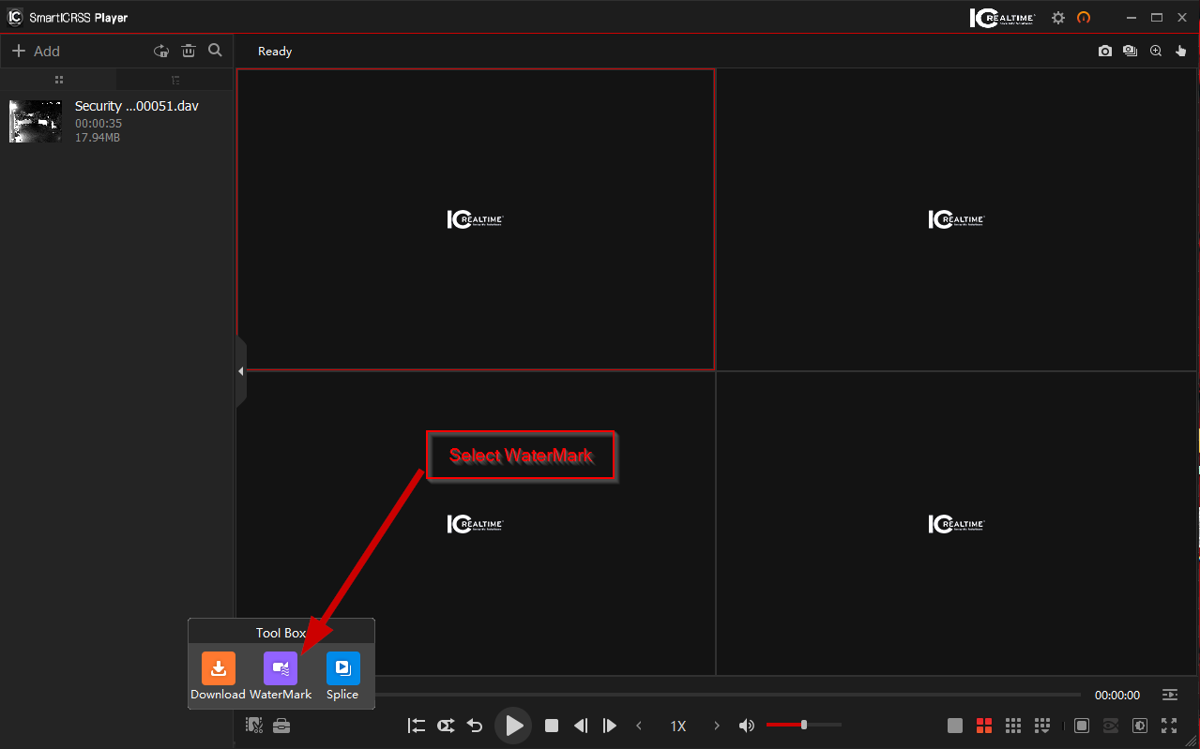Viewport: 1200px width, 749px height.
Task: Take a snapshot with the camera icon
Action: click(x=1105, y=51)
